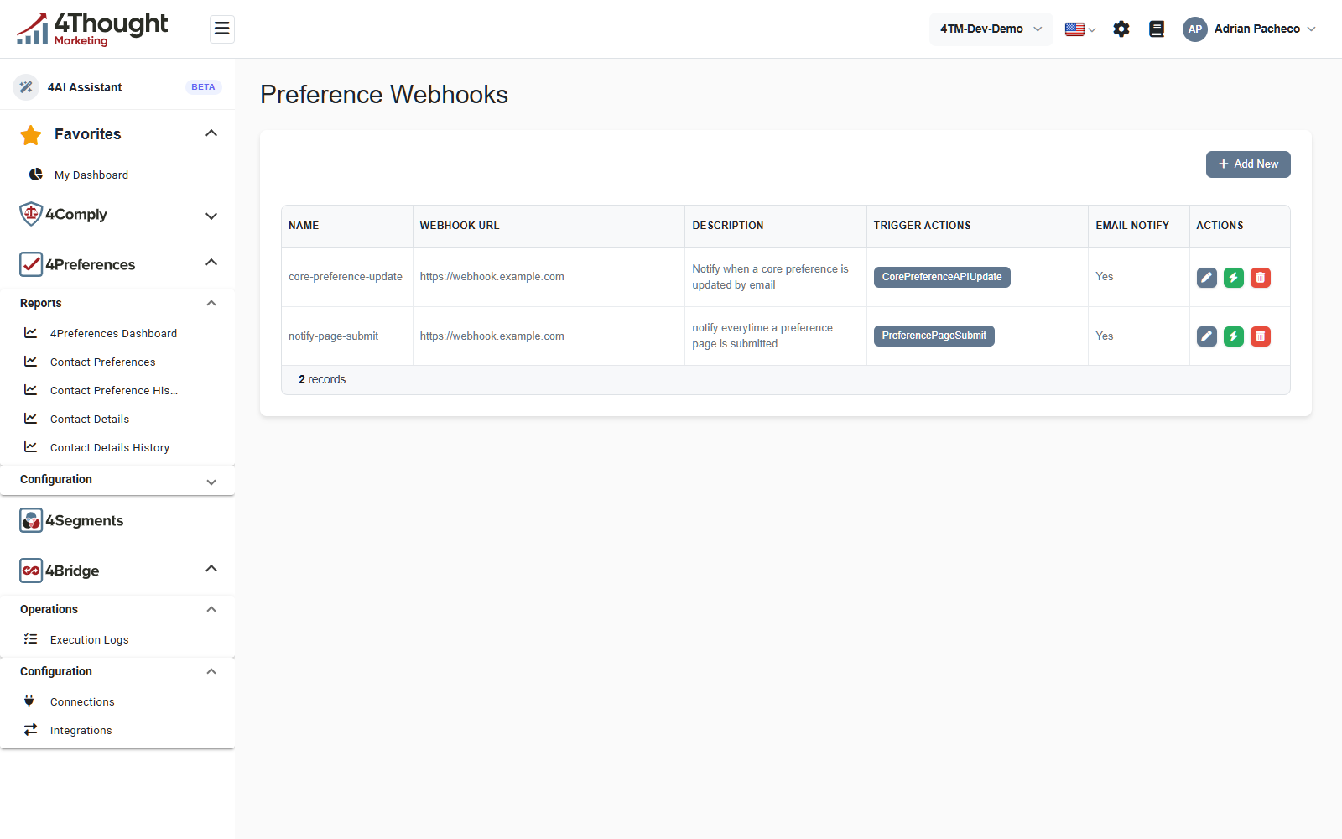
Task: Click the Contact Details History chart icon
Action: tap(31, 447)
